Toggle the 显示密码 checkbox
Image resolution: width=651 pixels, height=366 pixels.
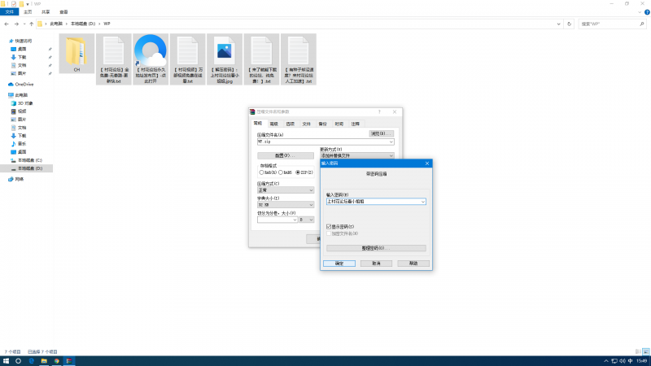click(x=329, y=226)
